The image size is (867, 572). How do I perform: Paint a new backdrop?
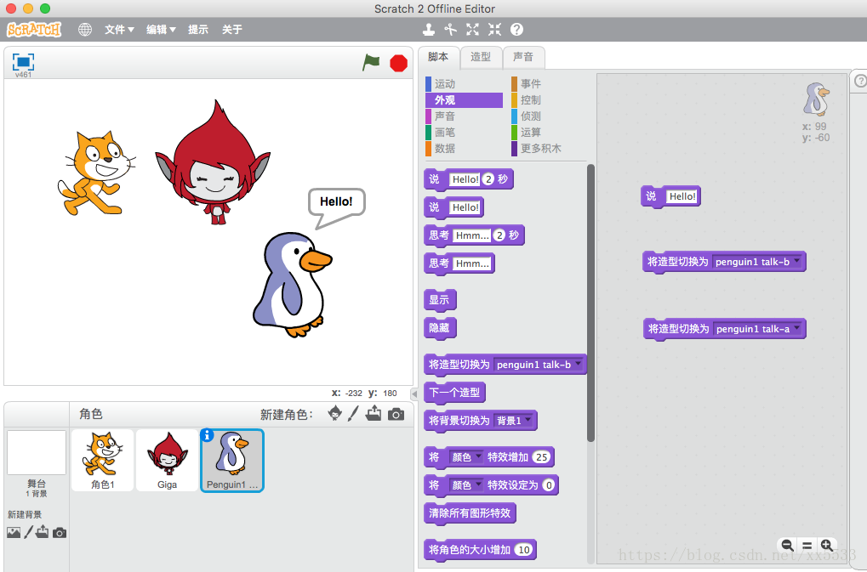tap(28, 532)
